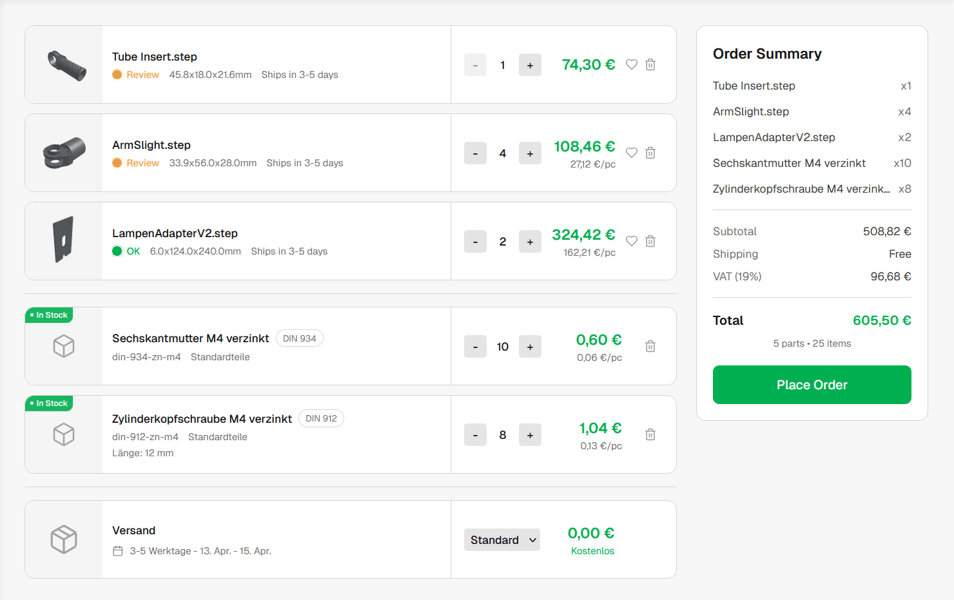This screenshot has width=954, height=600.
Task: Decrease quantity of Tube Insert.step
Action: [475, 65]
